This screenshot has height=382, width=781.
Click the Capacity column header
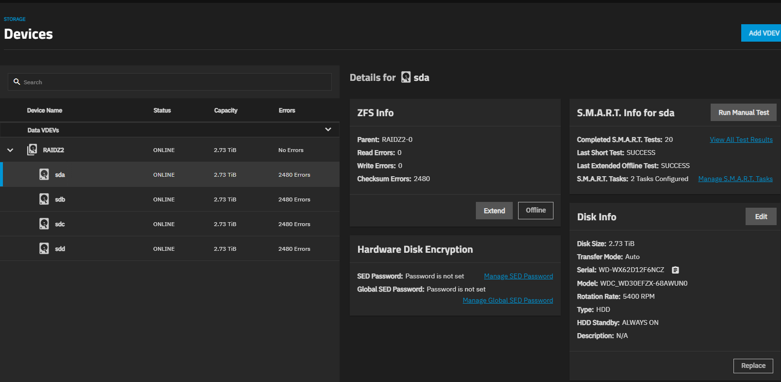[x=226, y=110]
